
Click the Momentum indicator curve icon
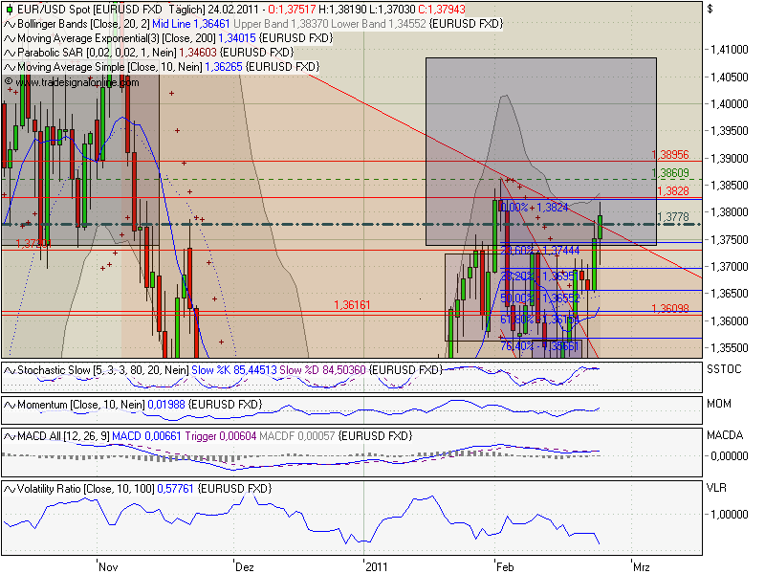pyautogui.click(x=10, y=404)
